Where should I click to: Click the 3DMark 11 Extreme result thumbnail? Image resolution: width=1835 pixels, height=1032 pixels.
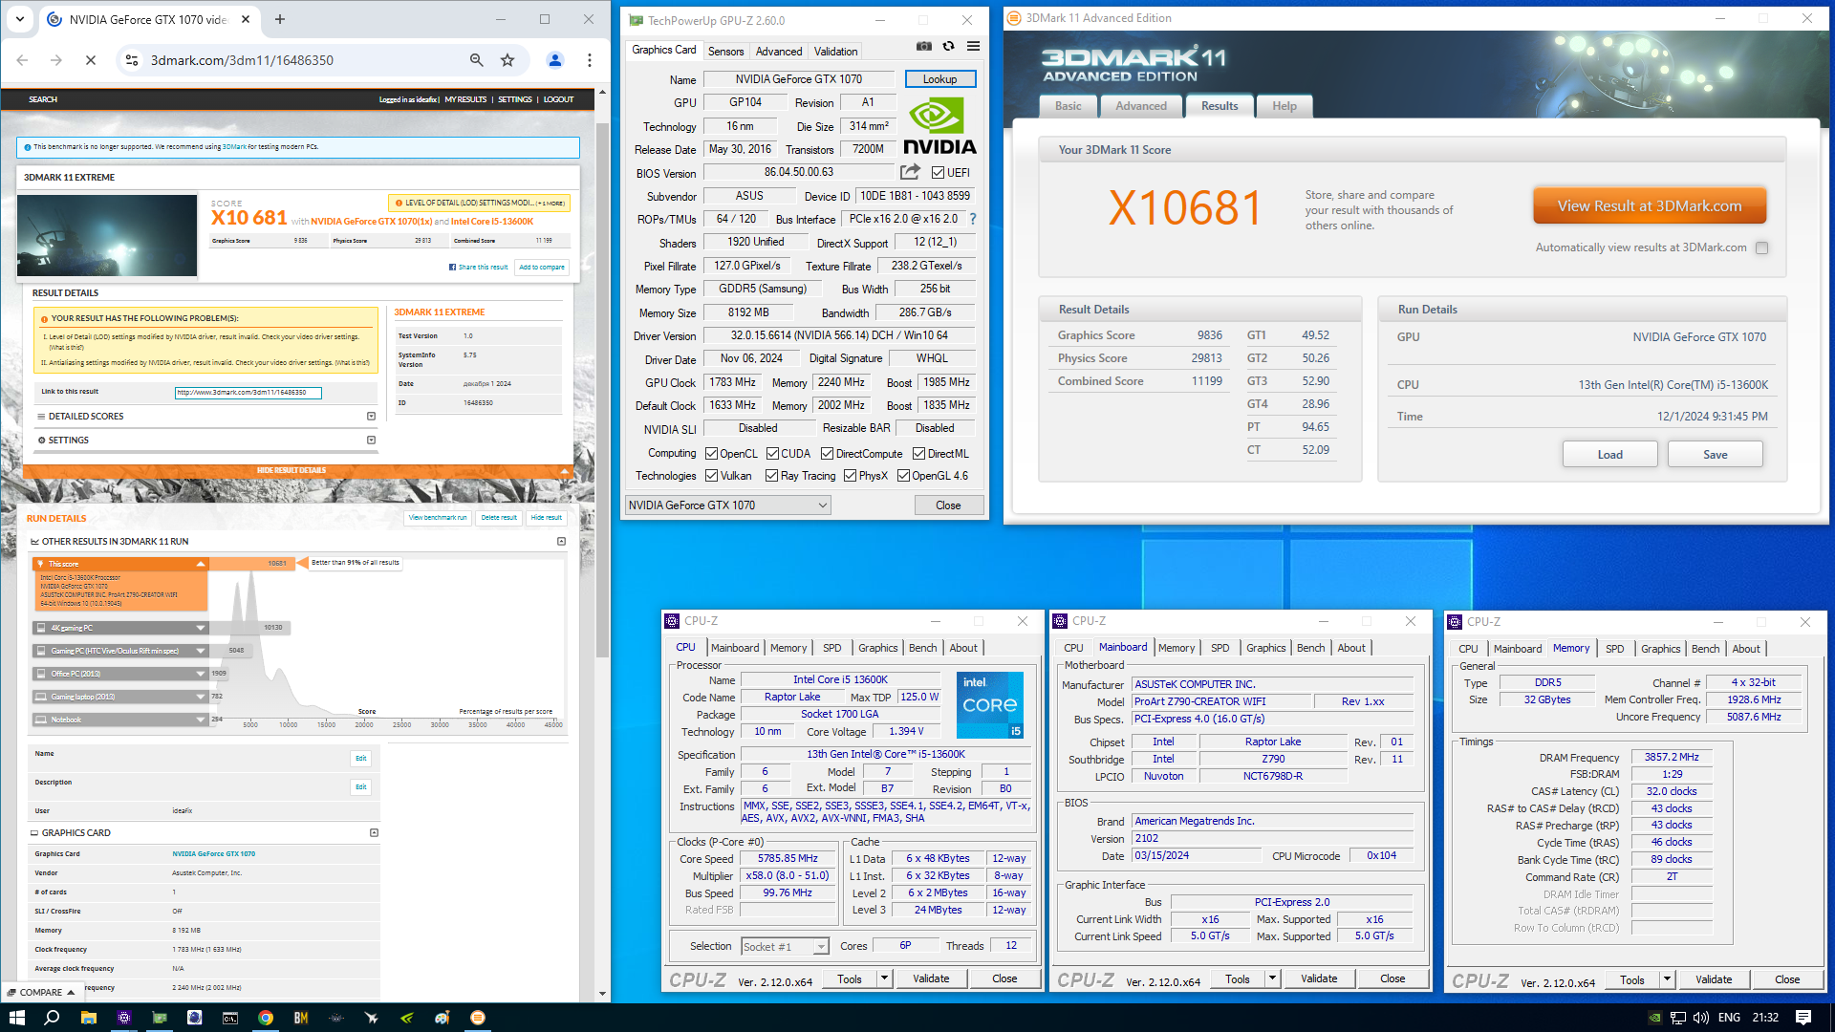(107, 235)
